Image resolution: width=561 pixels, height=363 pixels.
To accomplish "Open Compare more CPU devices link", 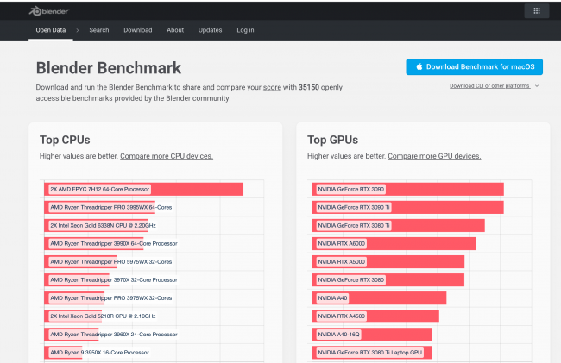I will [167, 156].
